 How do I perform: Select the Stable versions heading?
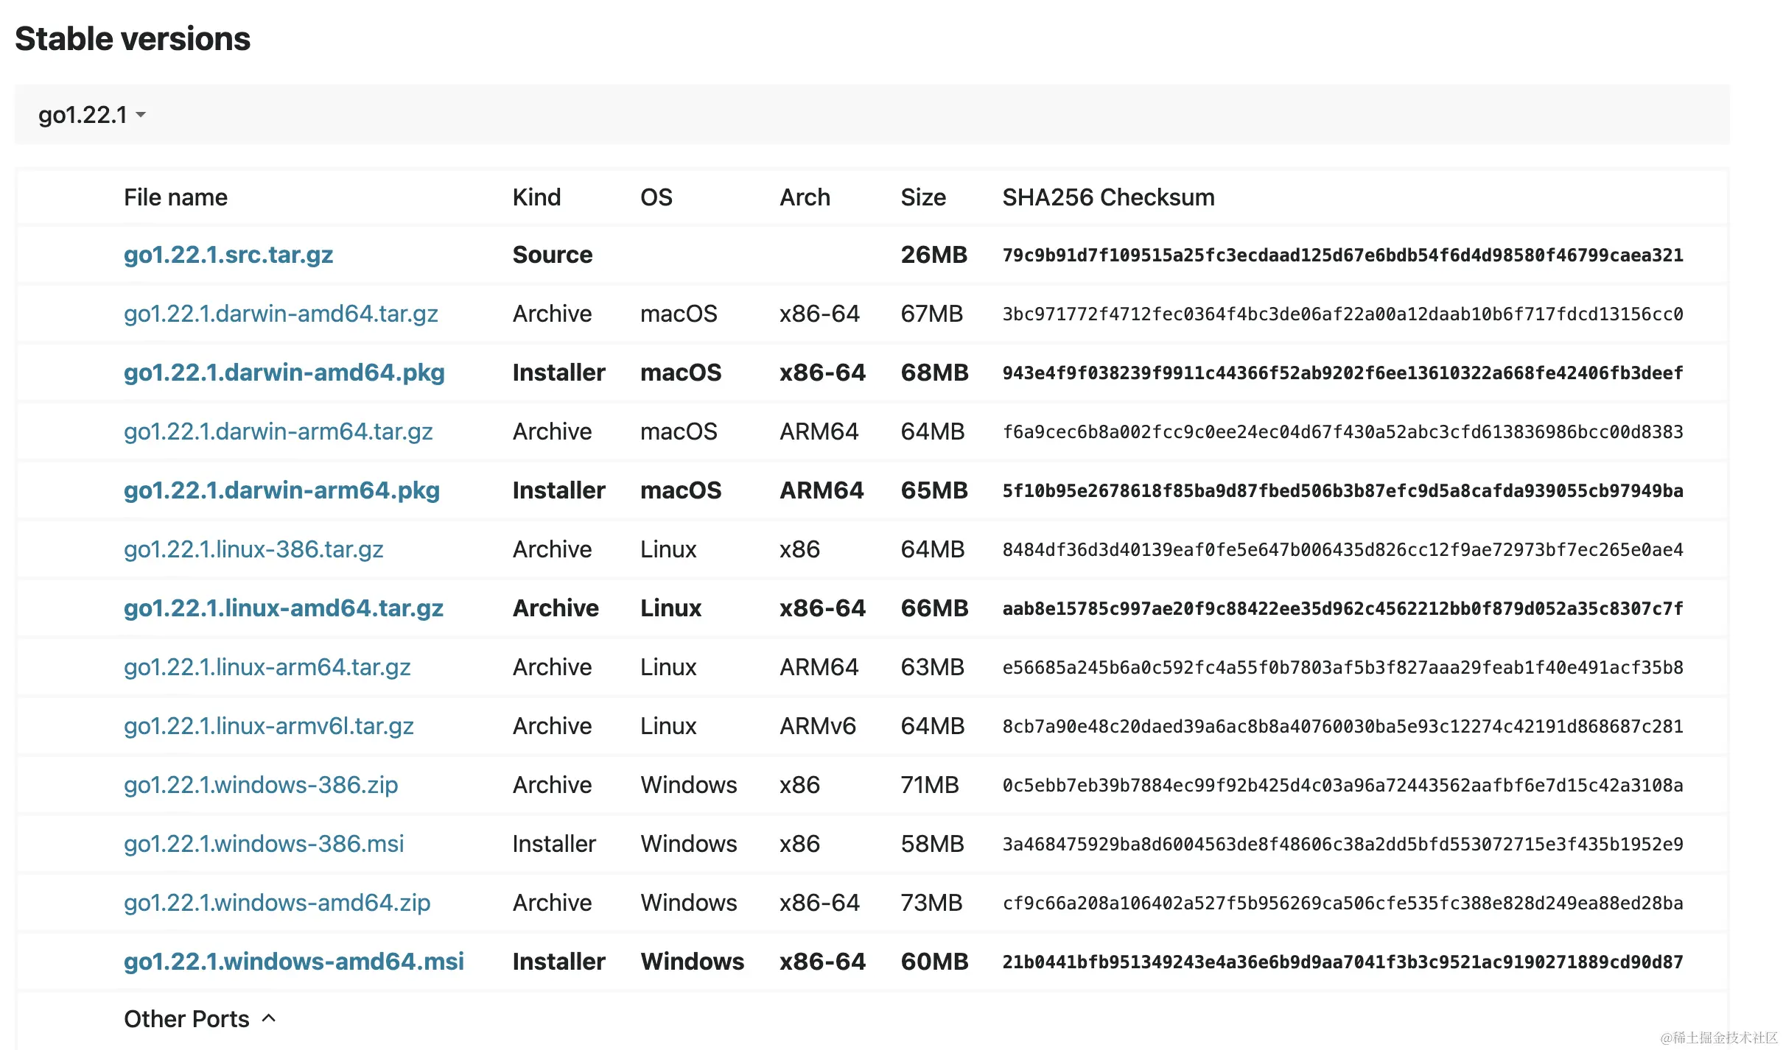tap(133, 38)
